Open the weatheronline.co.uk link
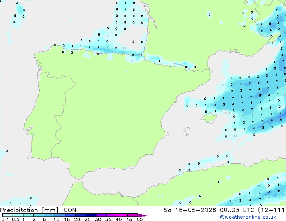Screen dimensions: 286x221 tap(248, 217)
